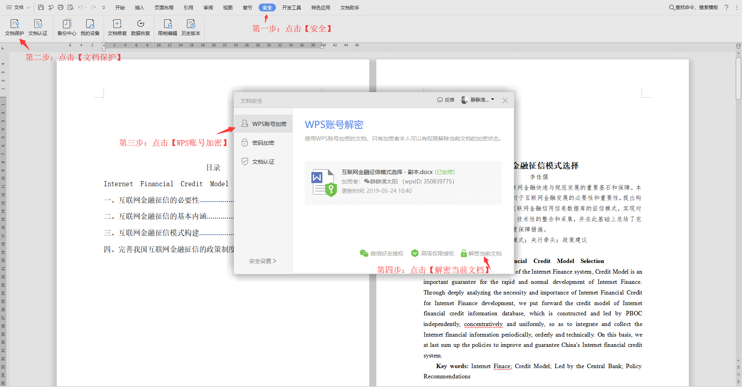Expand the 静静滴 account dropdown
This screenshot has width=742, height=387.
pos(492,100)
